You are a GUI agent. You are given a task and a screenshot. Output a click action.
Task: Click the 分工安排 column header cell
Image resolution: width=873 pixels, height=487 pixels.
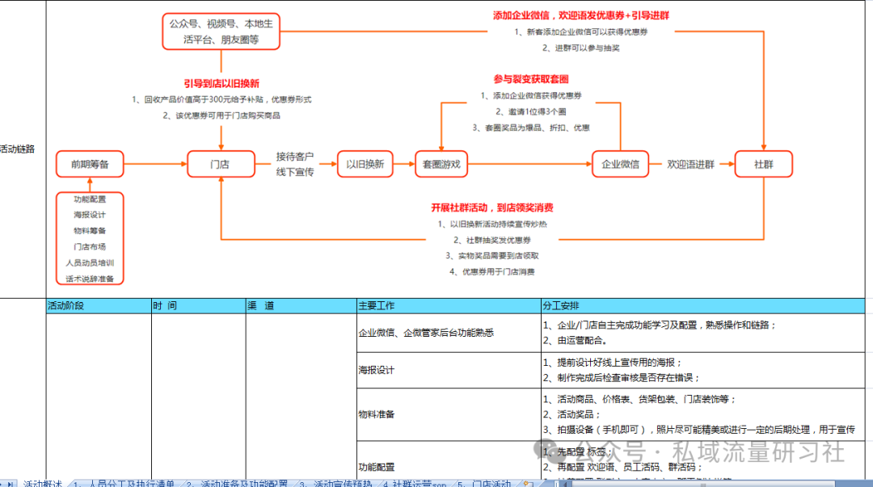pos(703,305)
